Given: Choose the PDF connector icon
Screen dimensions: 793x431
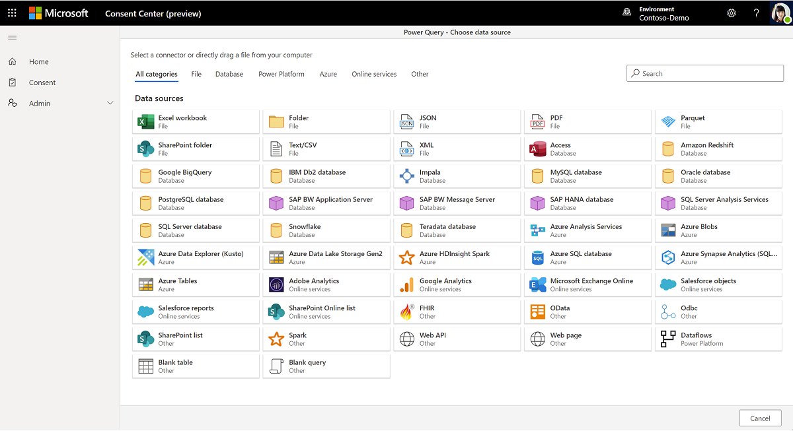Looking at the screenshot, I should 538,122.
